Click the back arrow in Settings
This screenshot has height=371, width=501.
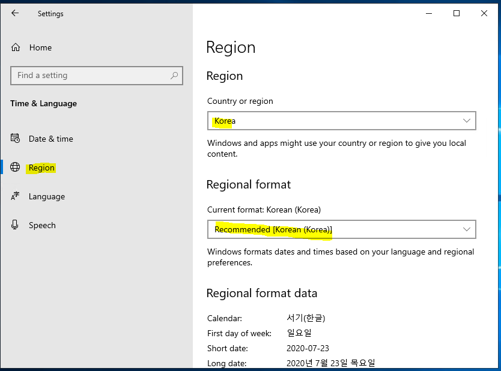coord(15,13)
